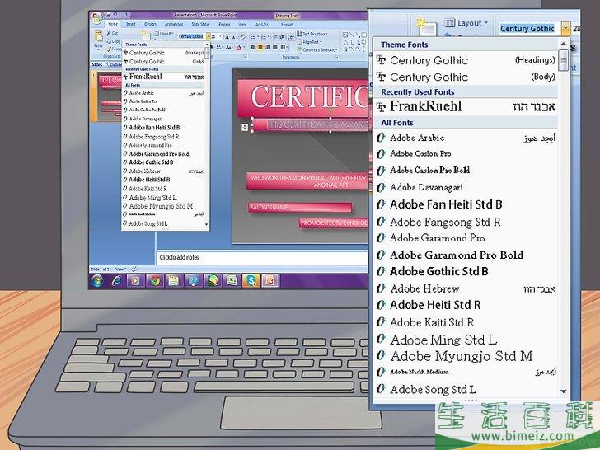Choose Adobe Arabic in enlarged callout list

[x=466, y=138]
